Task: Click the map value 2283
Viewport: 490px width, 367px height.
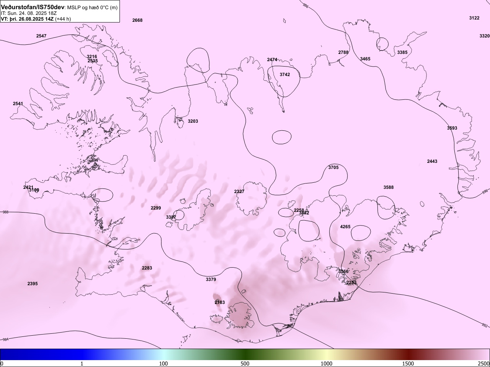Action: tap(147, 268)
